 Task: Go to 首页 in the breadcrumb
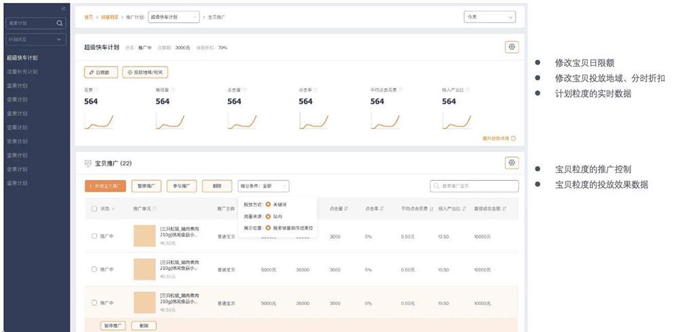coord(88,17)
